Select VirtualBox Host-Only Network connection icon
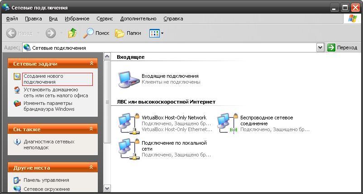The height and width of the screenshot is (194, 363). 129,124
